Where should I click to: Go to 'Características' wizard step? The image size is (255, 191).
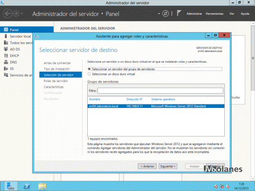tap(54, 87)
